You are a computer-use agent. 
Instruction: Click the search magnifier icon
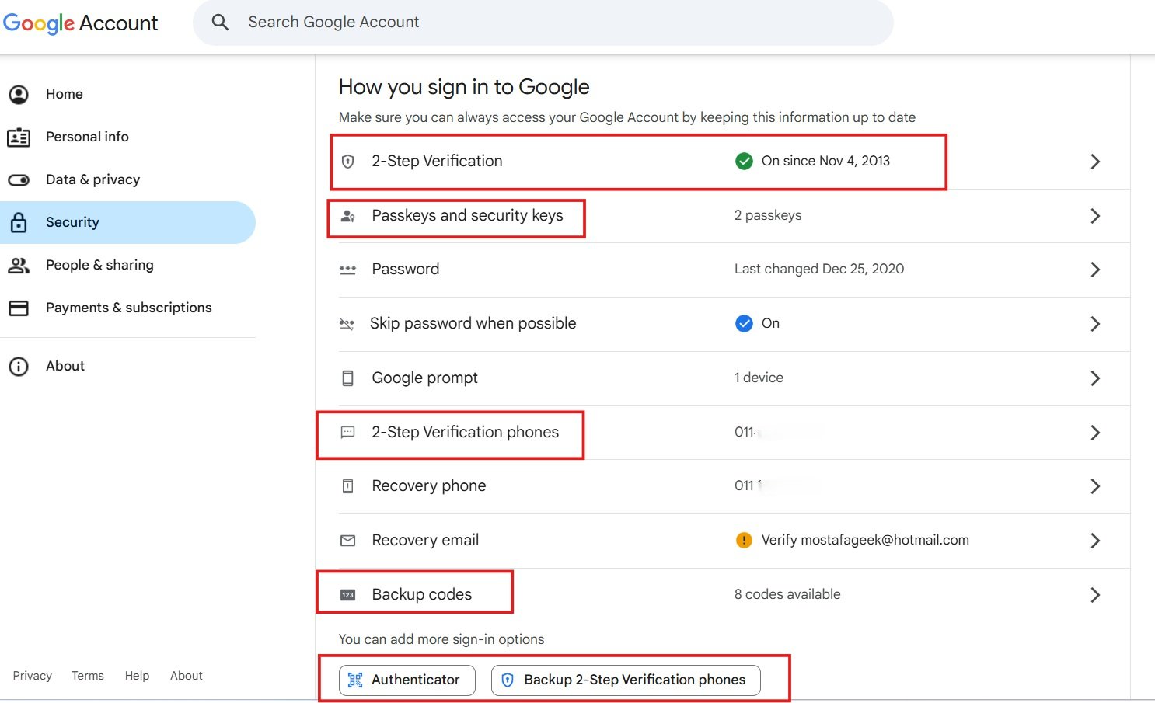(x=221, y=22)
